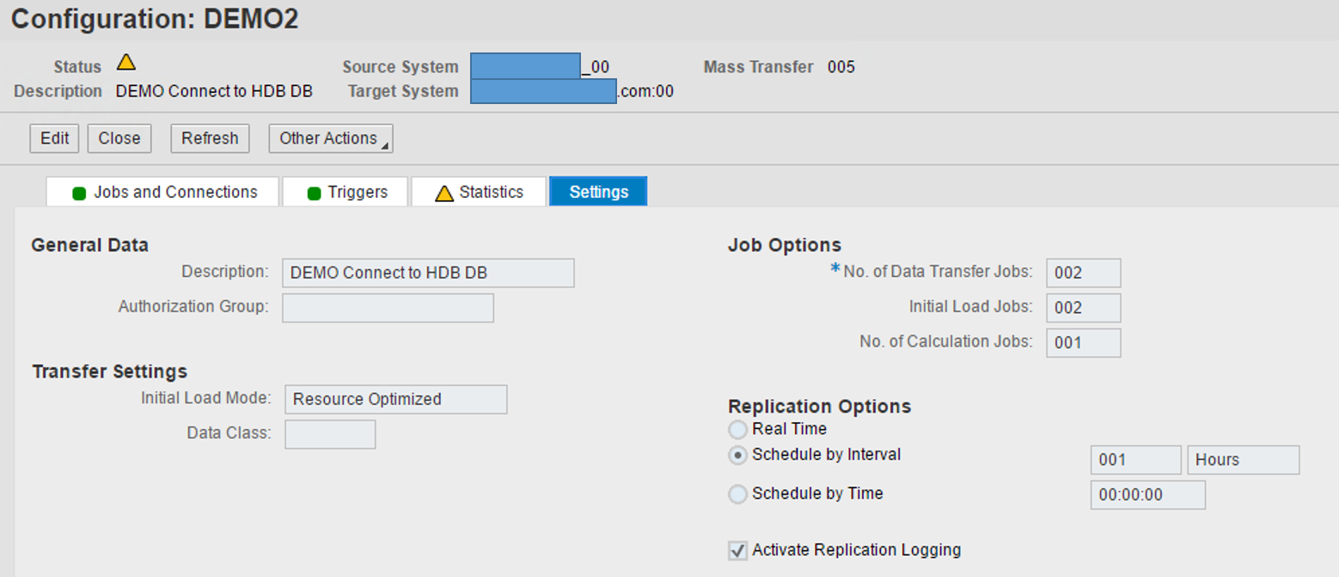Image resolution: width=1339 pixels, height=577 pixels.
Task: Select the Real Time replication radio button
Action: pyautogui.click(x=737, y=429)
